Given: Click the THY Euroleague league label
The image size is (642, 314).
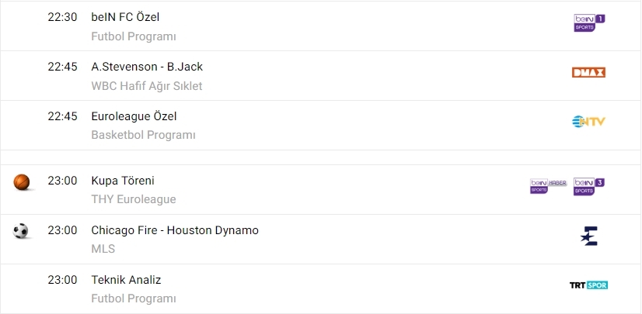Looking at the screenshot, I should coord(134,199).
